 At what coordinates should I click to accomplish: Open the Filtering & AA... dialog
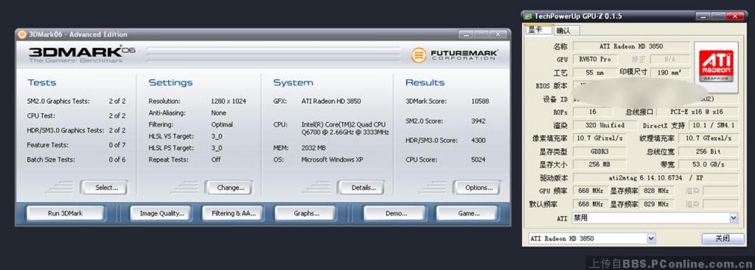click(x=234, y=213)
